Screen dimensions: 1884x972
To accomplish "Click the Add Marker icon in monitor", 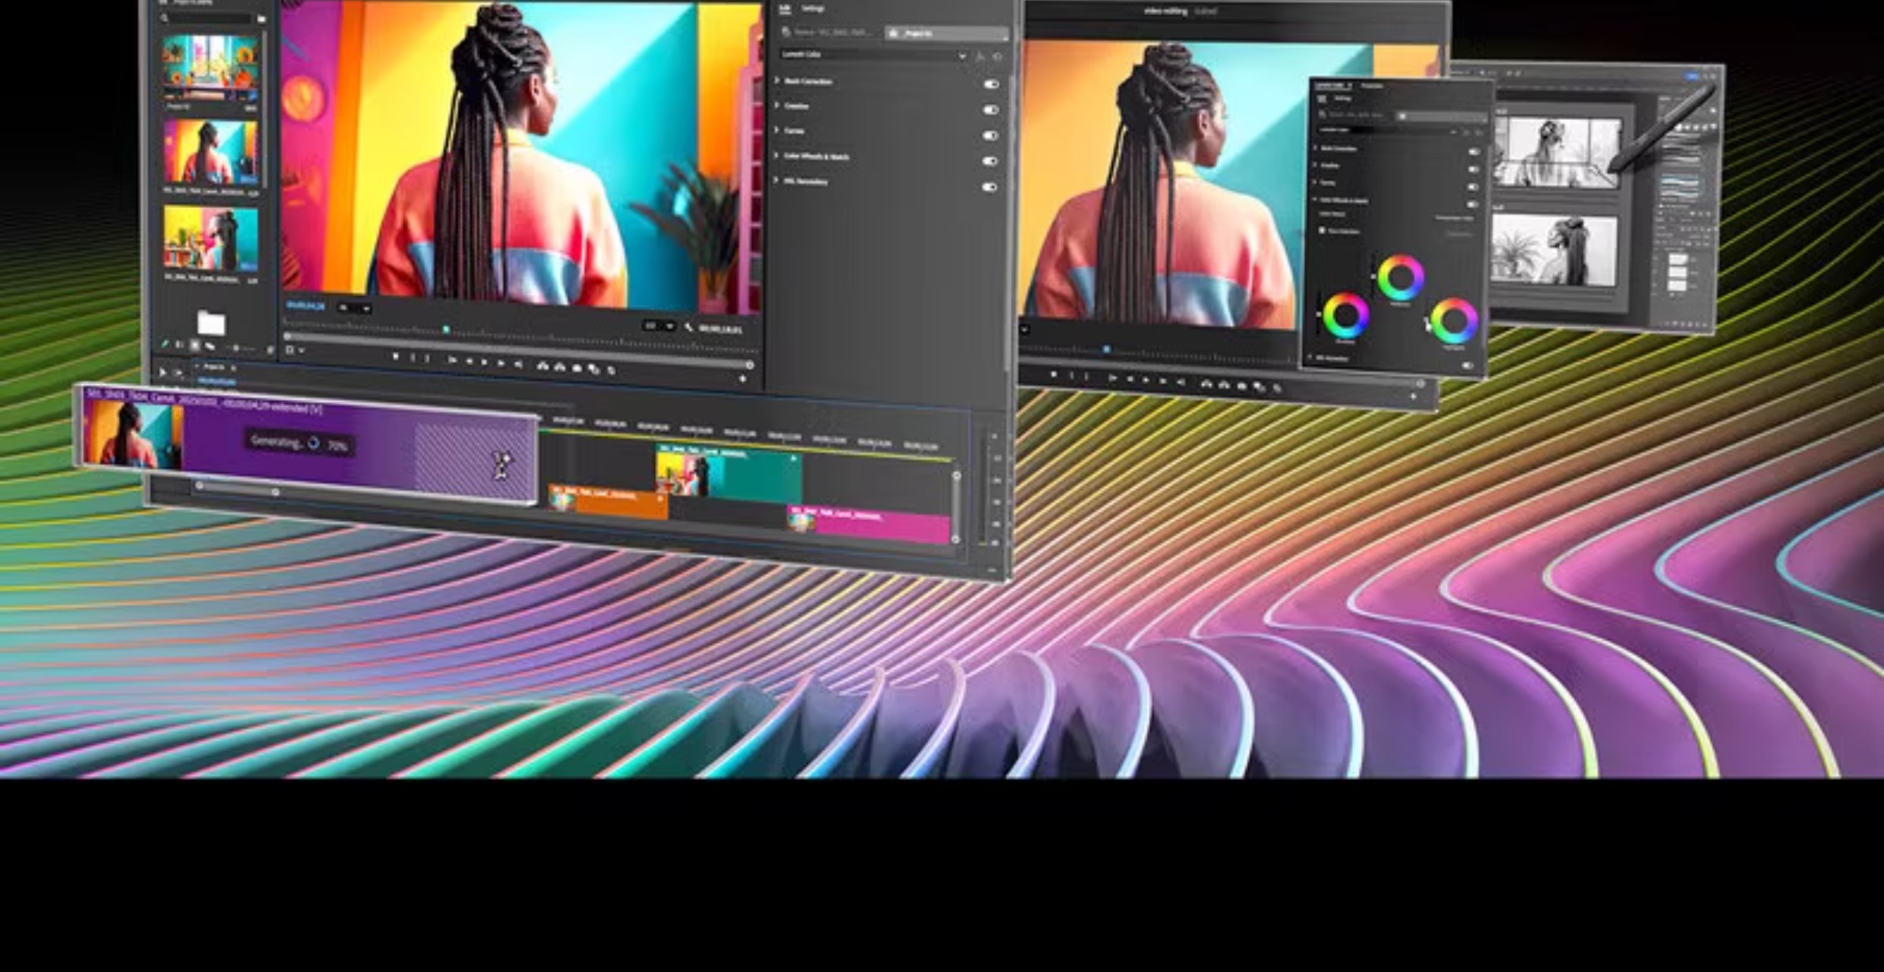I will 395,356.
